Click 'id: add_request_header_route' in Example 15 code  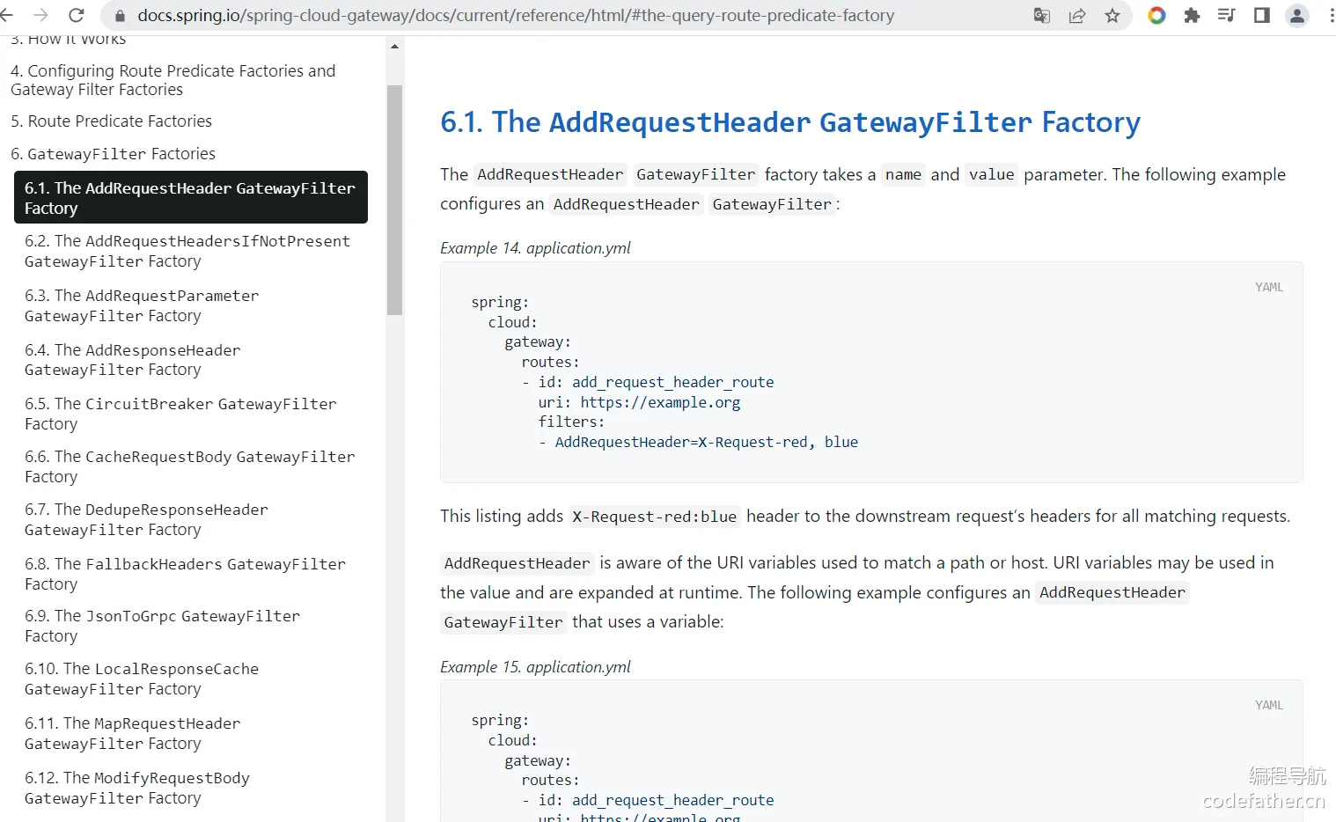click(x=657, y=800)
